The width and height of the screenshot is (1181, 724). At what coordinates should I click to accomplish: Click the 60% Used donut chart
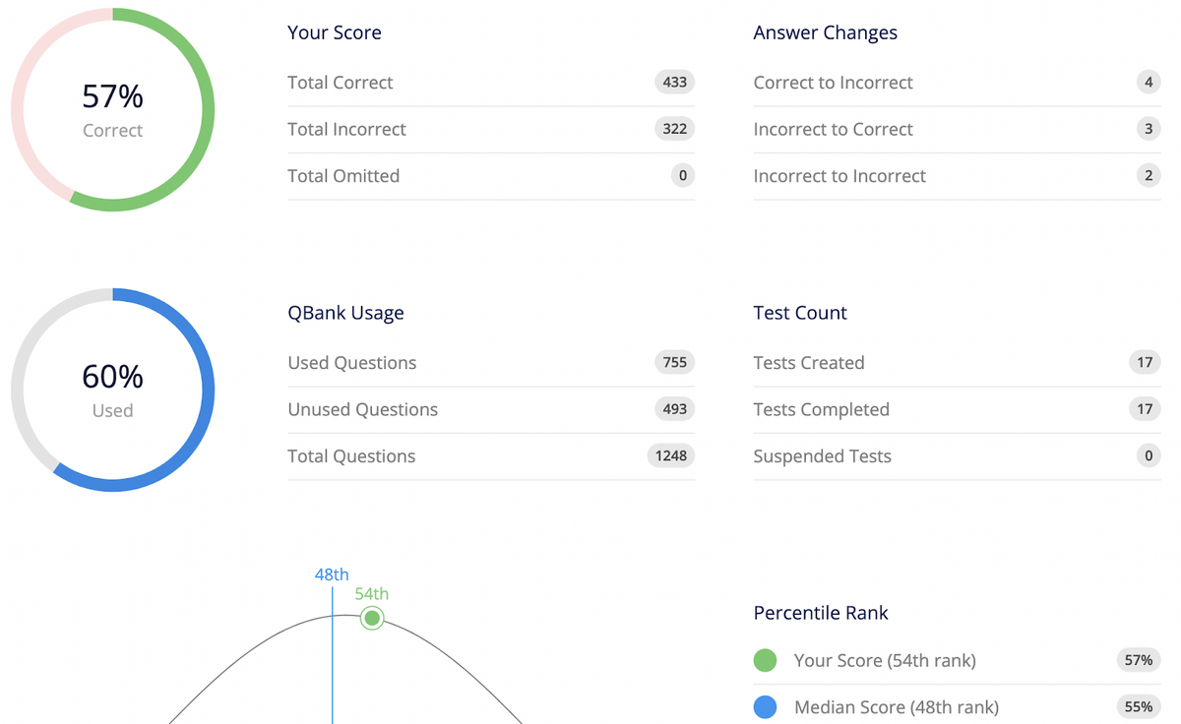point(112,390)
